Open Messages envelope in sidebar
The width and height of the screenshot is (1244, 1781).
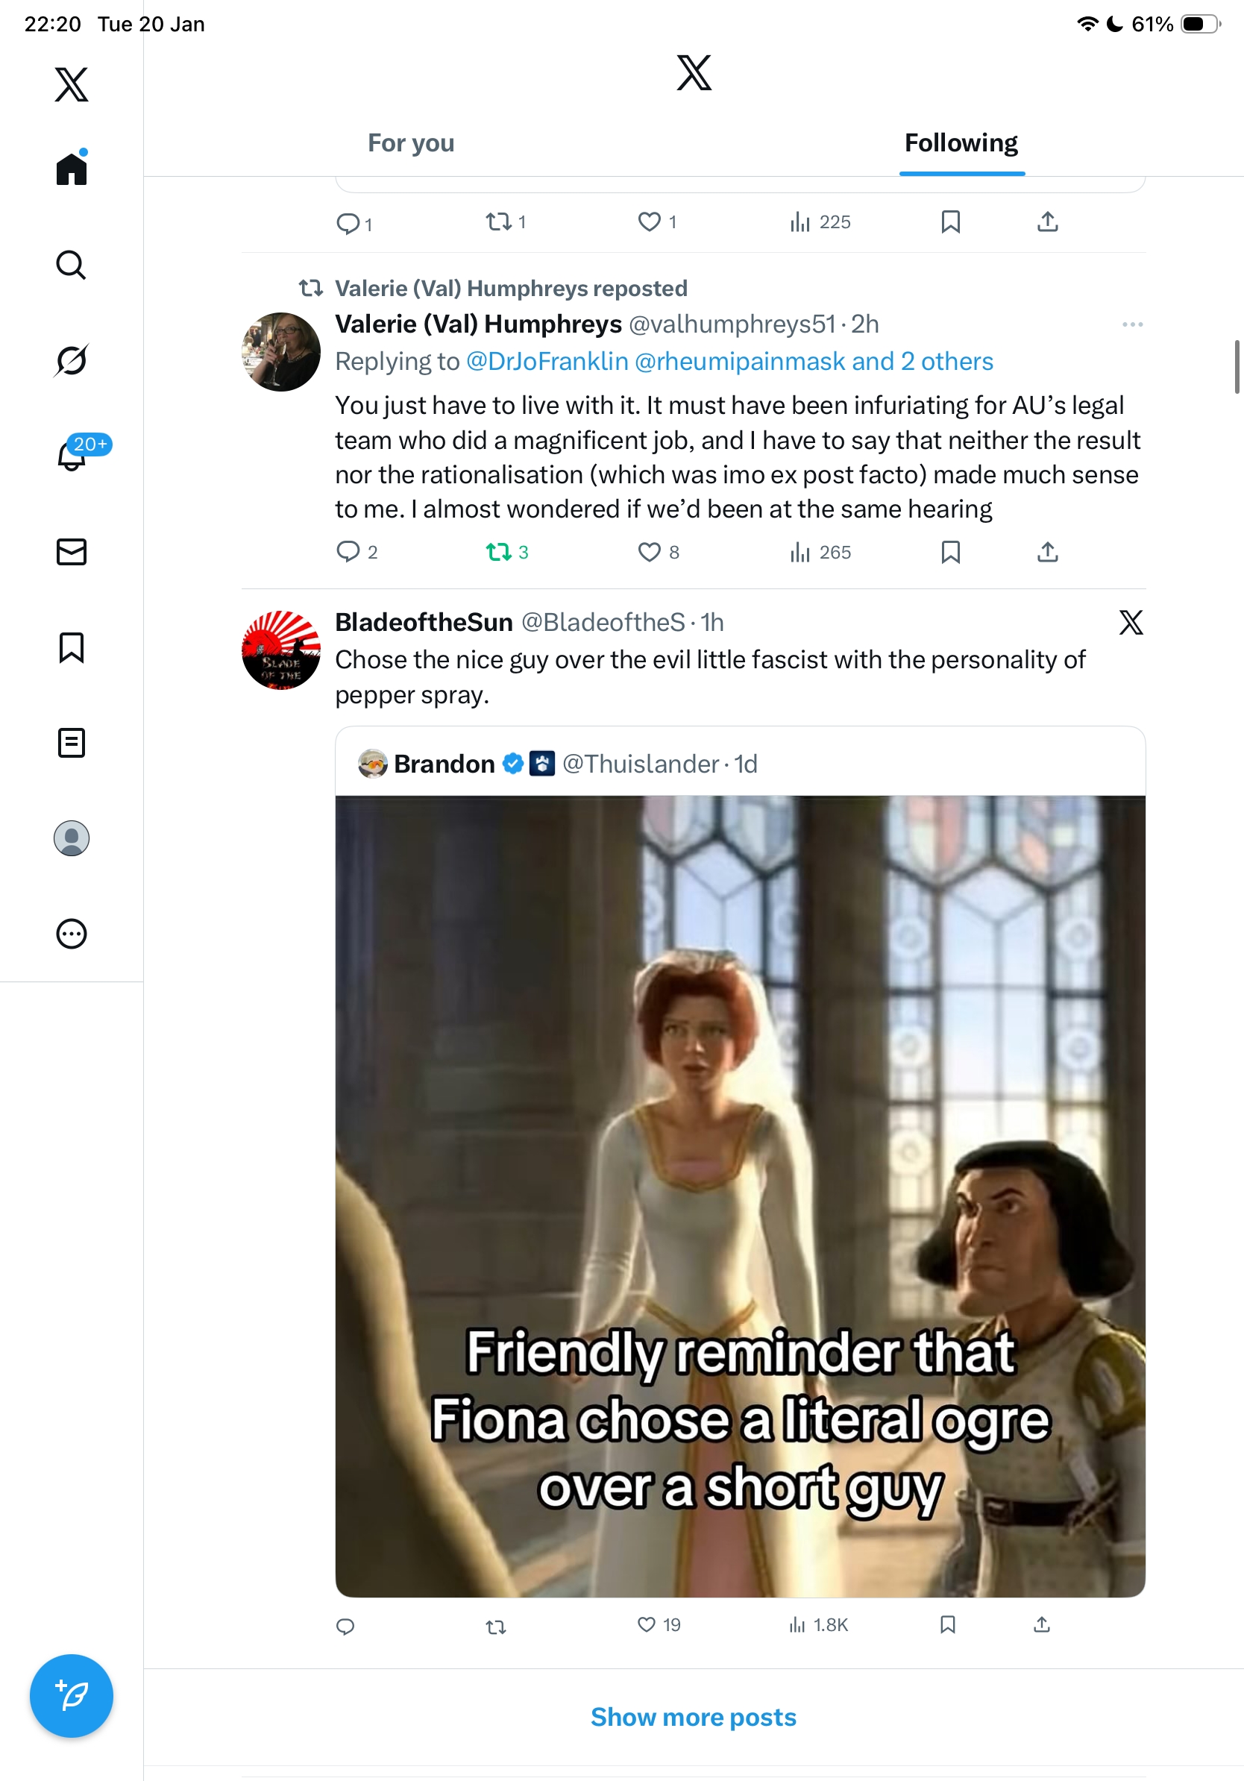tap(72, 551)
